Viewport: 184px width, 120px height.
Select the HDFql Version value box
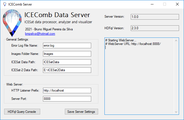155,28
